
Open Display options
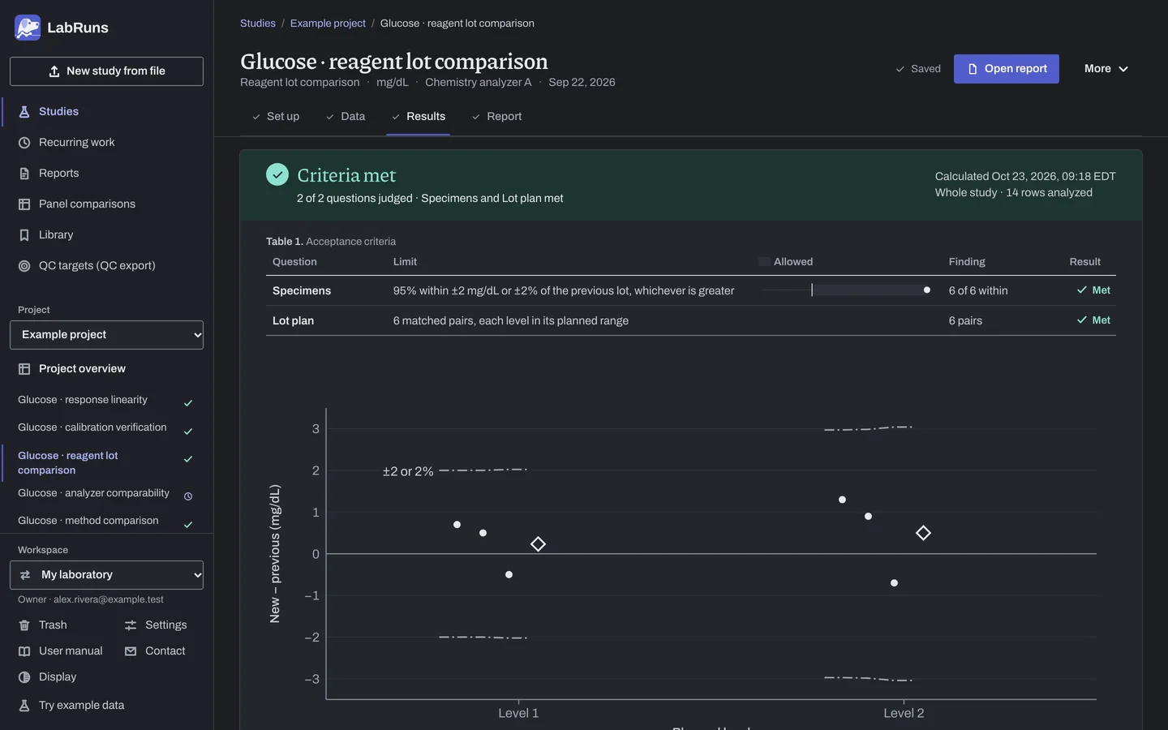(49, 677)
